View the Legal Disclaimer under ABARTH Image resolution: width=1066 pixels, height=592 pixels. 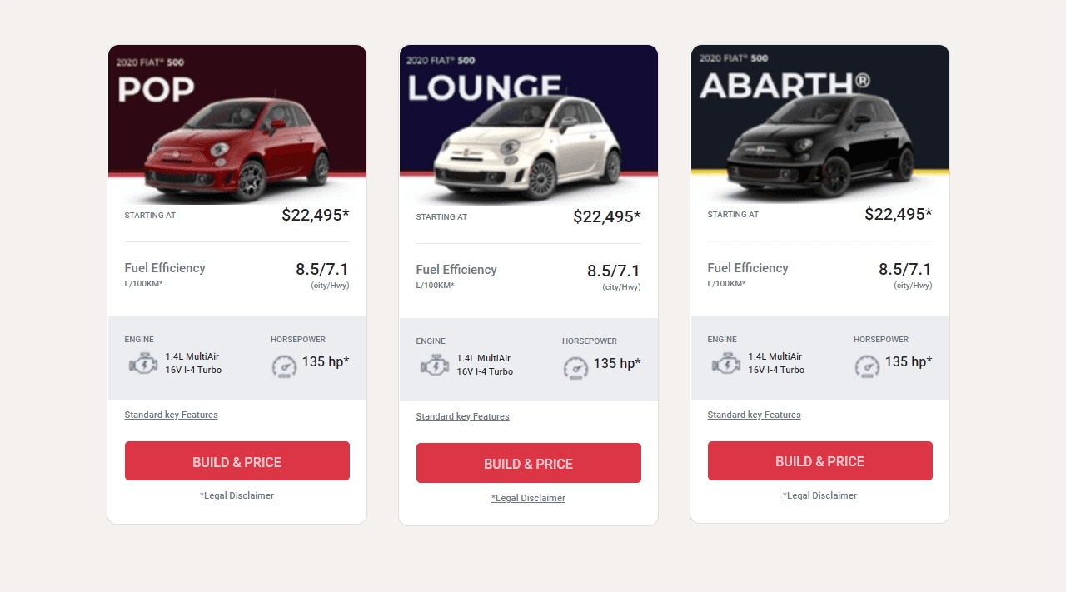[x=819, y=495]
